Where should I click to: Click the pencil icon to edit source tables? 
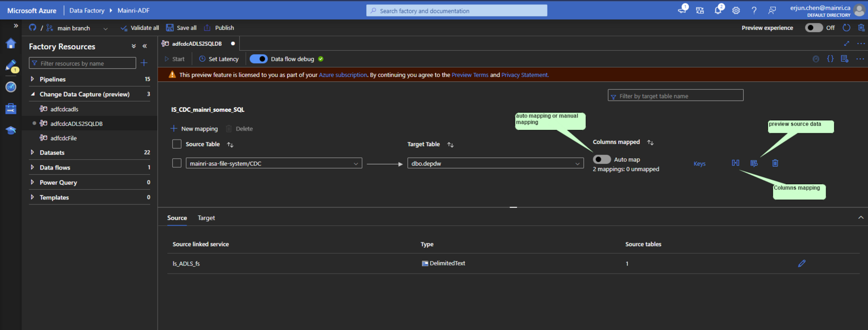point(801,263)
